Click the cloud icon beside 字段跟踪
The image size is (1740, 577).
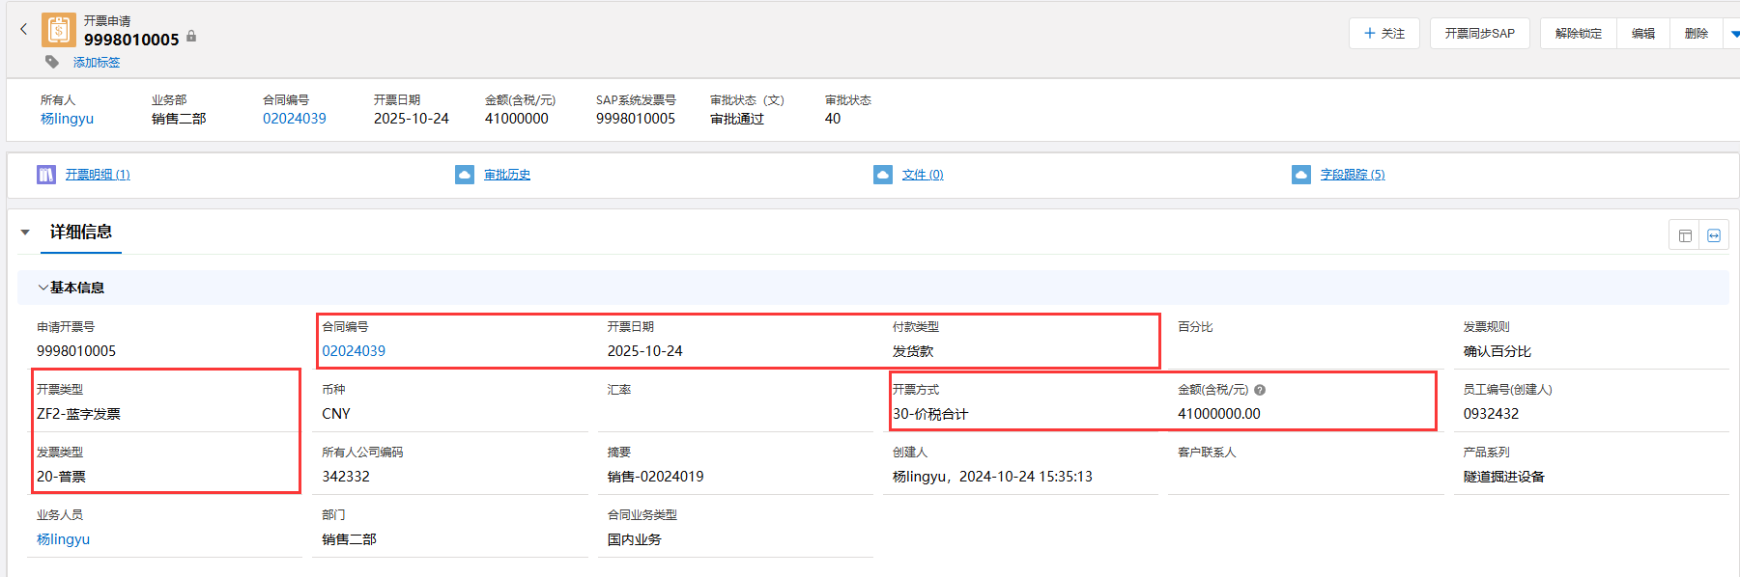click(1301, 175)
